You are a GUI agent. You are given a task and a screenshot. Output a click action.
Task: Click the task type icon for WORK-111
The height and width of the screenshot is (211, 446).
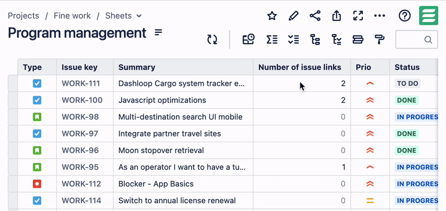[37, 84]
